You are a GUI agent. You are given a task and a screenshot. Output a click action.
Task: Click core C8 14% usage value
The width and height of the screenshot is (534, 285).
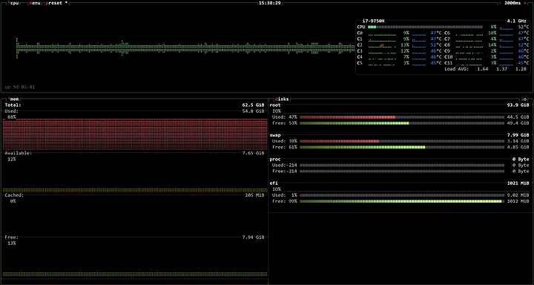coord(492,45)
